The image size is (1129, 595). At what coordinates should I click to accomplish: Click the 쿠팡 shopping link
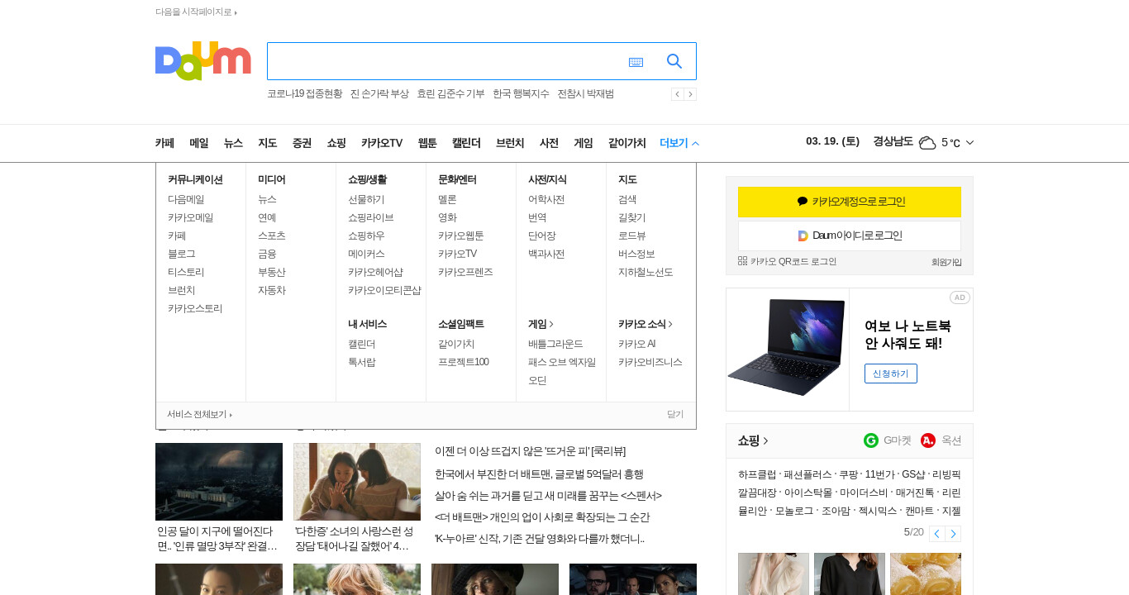pos(847,474)
